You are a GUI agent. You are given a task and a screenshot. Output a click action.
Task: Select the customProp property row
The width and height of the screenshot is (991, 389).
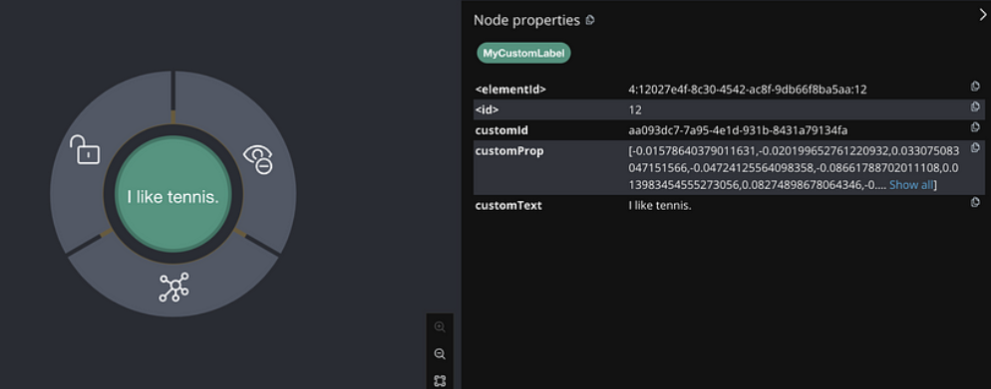point(729,168)
